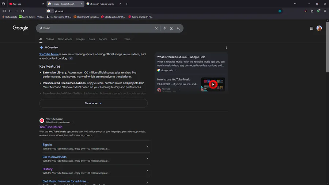The width and height of the screenshot is (329, 185).
Task: Open search engine selector in address bar
Action: pos(50,11)
